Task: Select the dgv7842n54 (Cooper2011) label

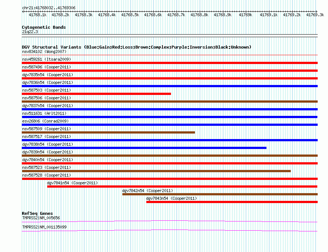Action: point(147,191)
